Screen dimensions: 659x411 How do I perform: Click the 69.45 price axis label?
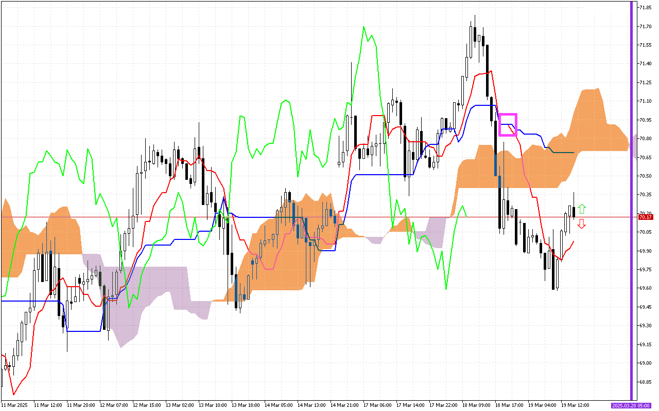[645, 307]
